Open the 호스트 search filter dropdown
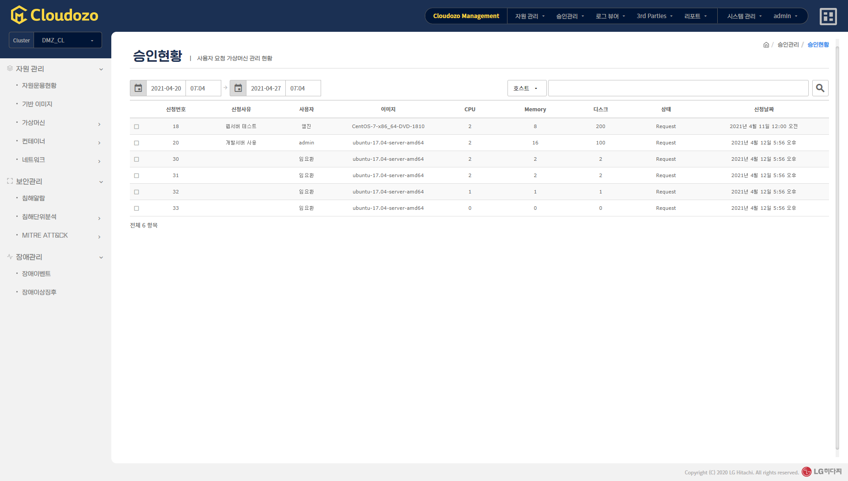Screen dimensions: 848x481 click(526, 88)
